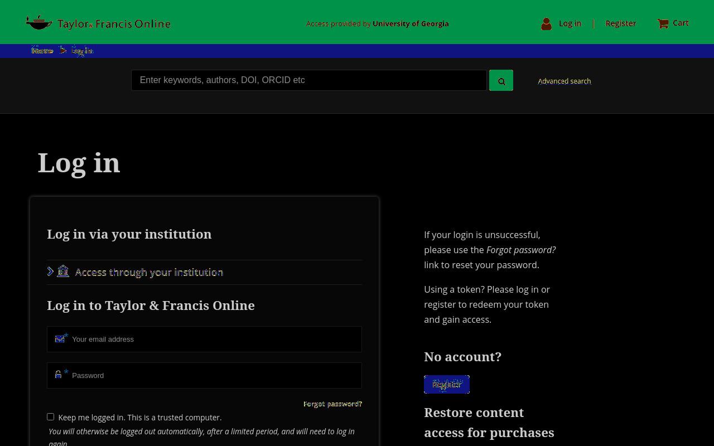714x446 pixels.
Task: Click Log in via your institution heading
Action: pyautogui.click(x=129, y=234)
